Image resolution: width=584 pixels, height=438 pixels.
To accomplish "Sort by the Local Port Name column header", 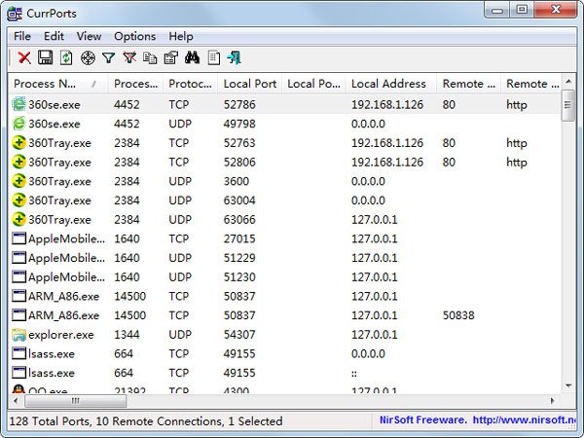I will point(314,84).
